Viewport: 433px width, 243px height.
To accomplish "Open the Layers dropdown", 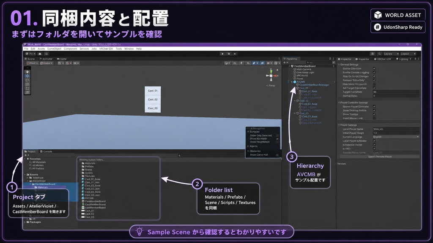I will click(391, 54).
